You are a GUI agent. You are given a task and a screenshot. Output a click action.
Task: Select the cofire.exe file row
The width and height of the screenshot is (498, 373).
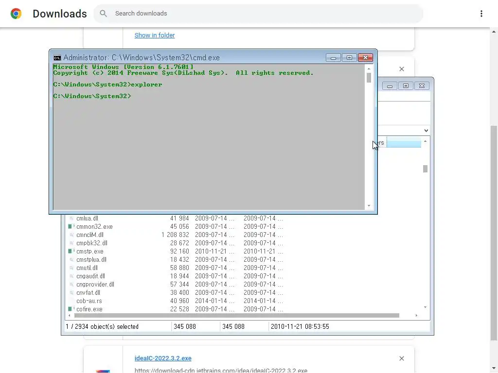176,309
